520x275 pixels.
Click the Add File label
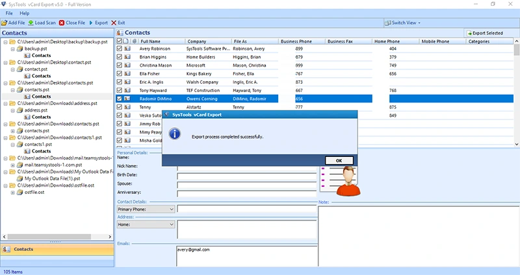(x=17, y=23)
